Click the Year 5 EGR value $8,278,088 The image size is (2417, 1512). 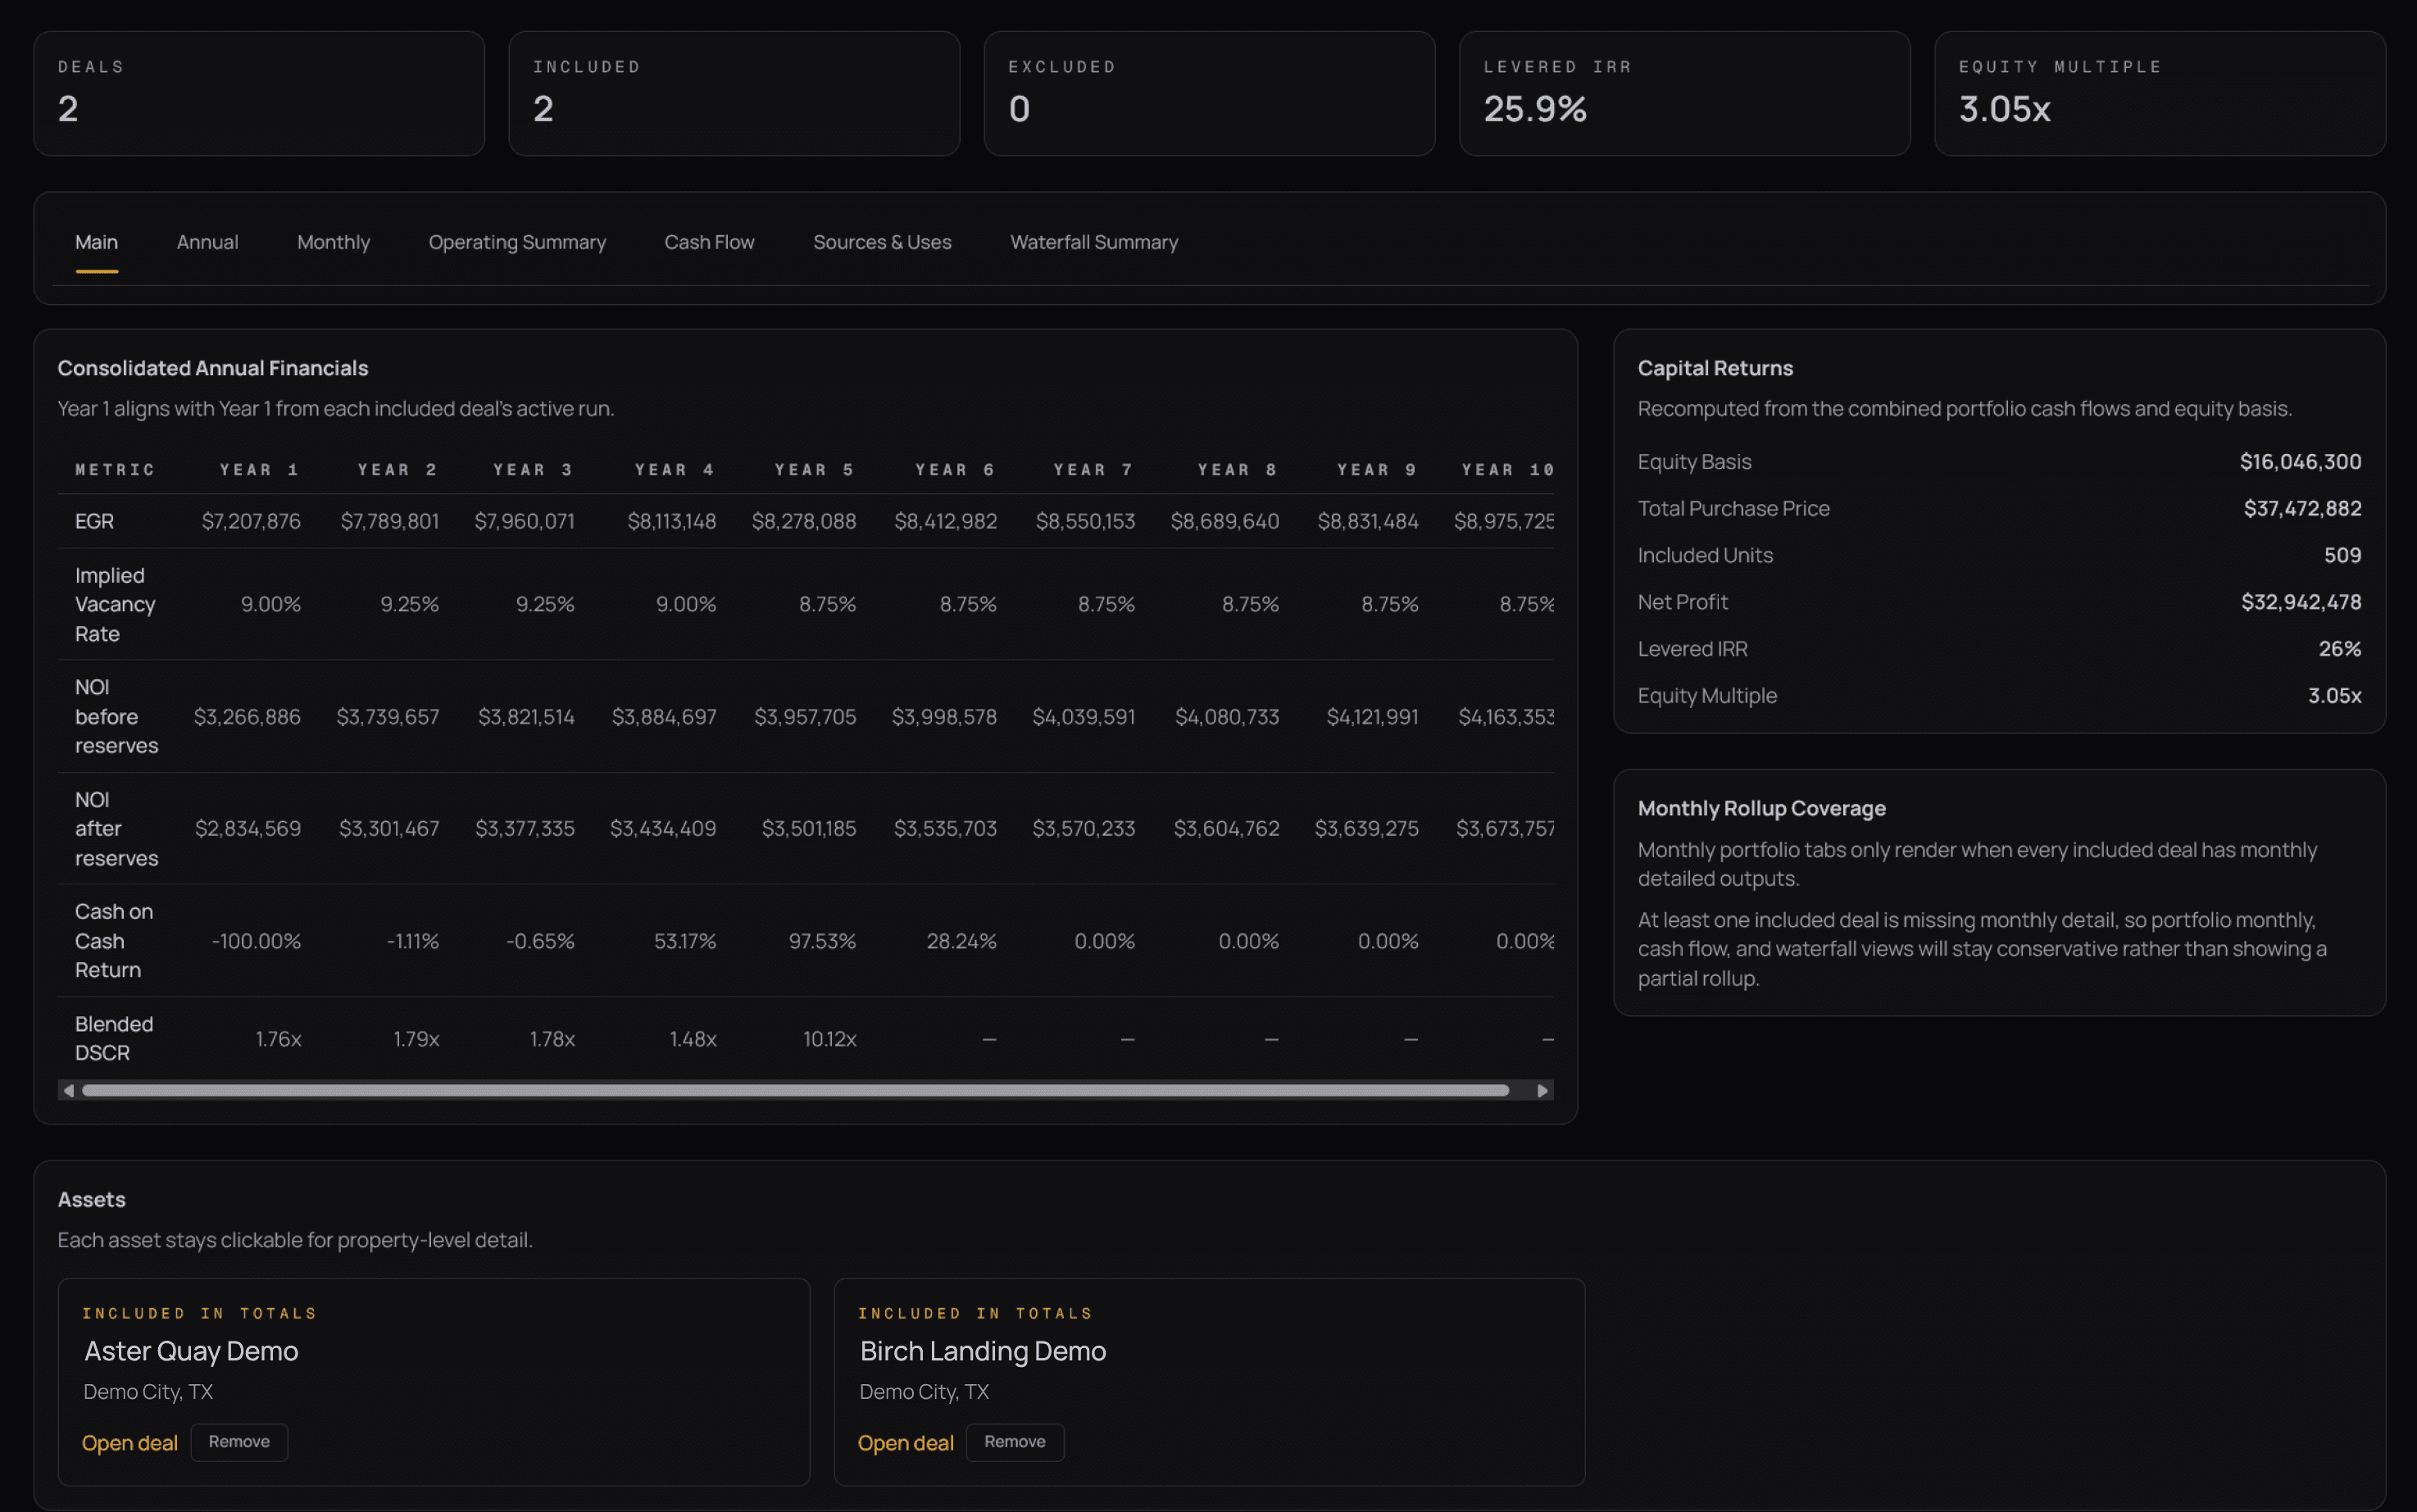[804, 521]
